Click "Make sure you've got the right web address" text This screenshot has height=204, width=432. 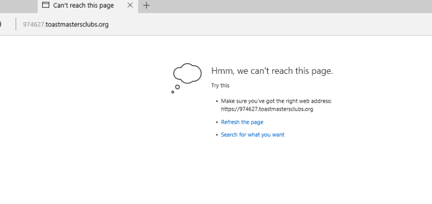pos(276,101)
